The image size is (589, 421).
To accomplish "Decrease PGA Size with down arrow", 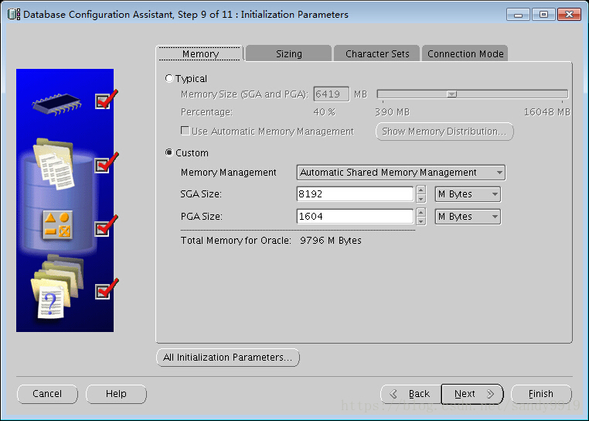I will [421, 221].
